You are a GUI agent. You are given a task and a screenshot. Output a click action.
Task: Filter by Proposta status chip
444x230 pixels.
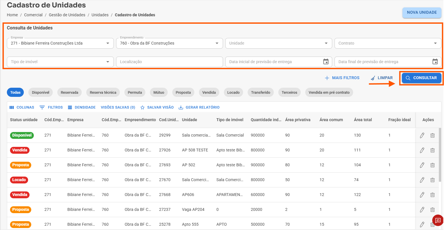[x=183, y=93]
